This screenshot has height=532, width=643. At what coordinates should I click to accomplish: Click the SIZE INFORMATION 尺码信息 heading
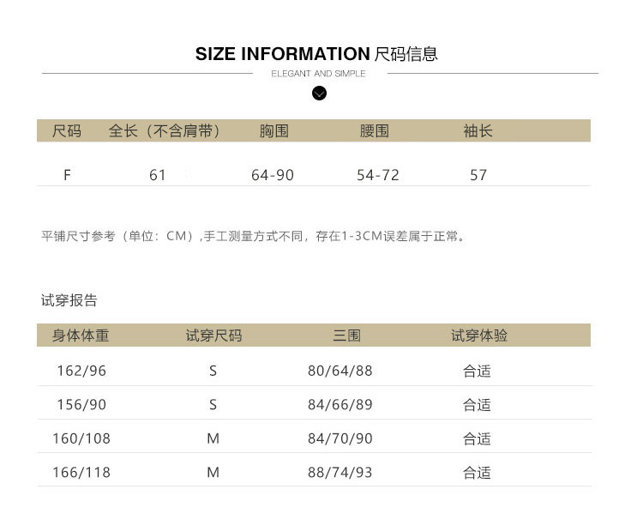316,54
